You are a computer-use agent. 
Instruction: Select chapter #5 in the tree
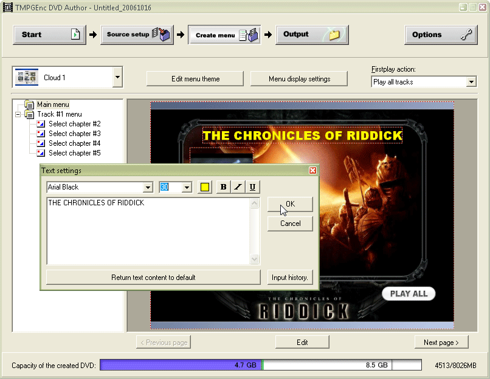[74, 152]
